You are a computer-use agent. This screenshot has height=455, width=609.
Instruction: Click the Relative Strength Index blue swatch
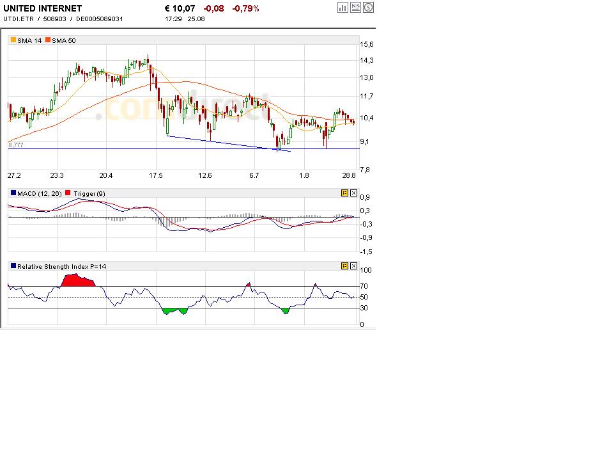[13, 266]
